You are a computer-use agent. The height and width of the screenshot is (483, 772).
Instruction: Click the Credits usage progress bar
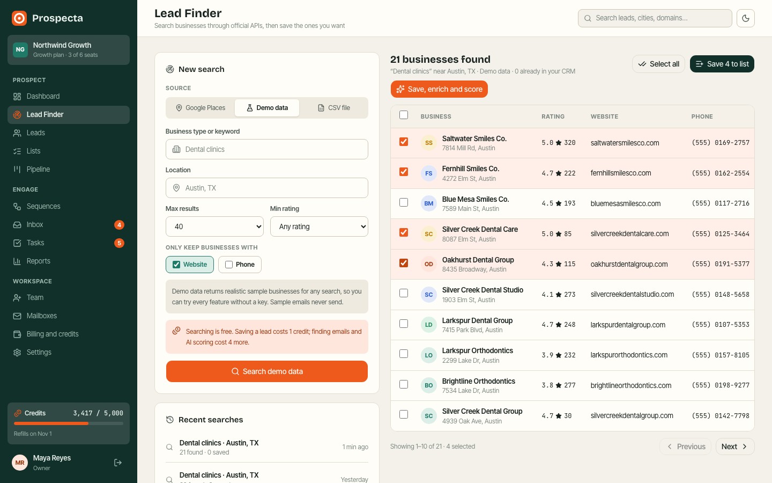69,423
